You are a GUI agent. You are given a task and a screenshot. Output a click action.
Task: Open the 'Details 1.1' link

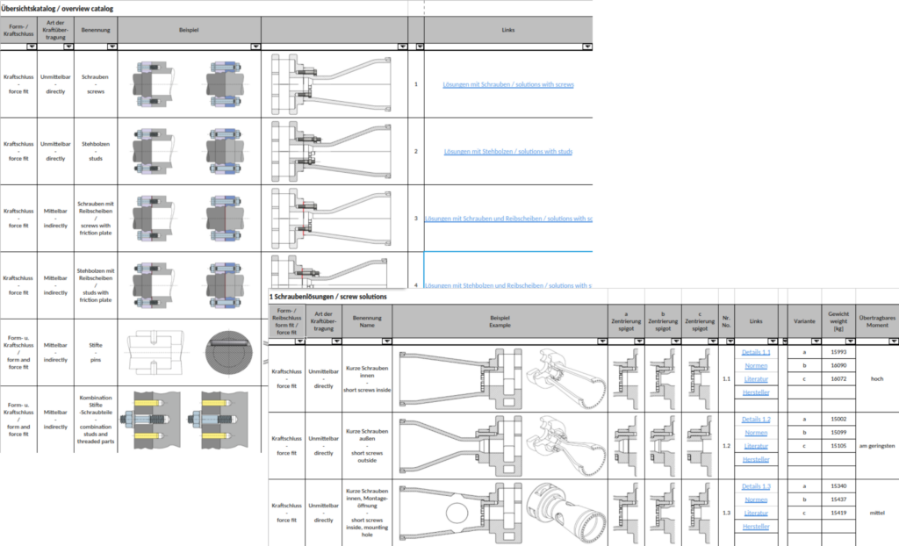pyautogui.click(x=756, y=352)
